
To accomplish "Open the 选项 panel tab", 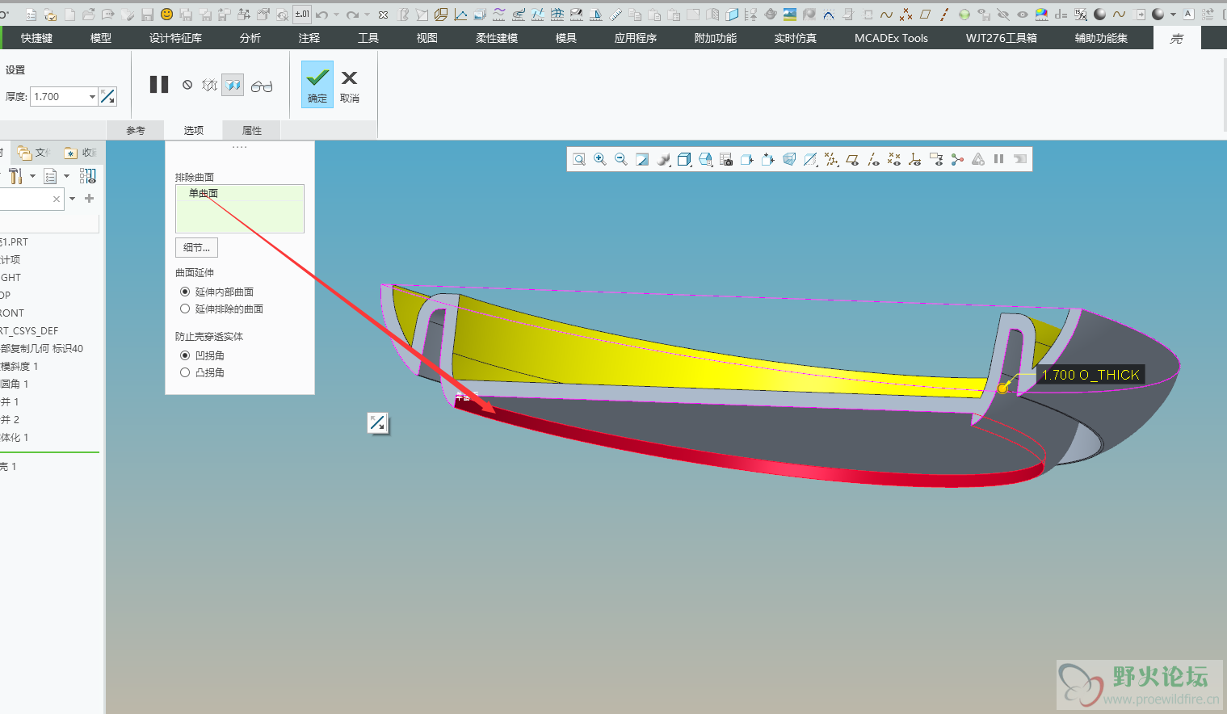I will click(194, 130).
